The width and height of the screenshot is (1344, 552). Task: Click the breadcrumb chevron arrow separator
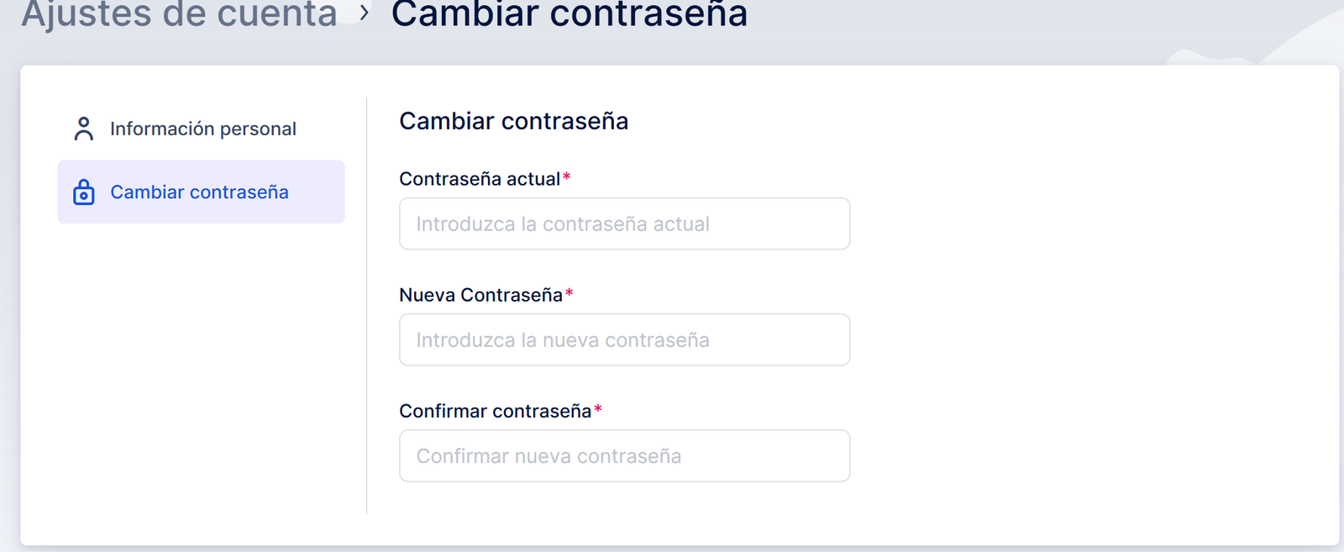[x=365, y=13]
